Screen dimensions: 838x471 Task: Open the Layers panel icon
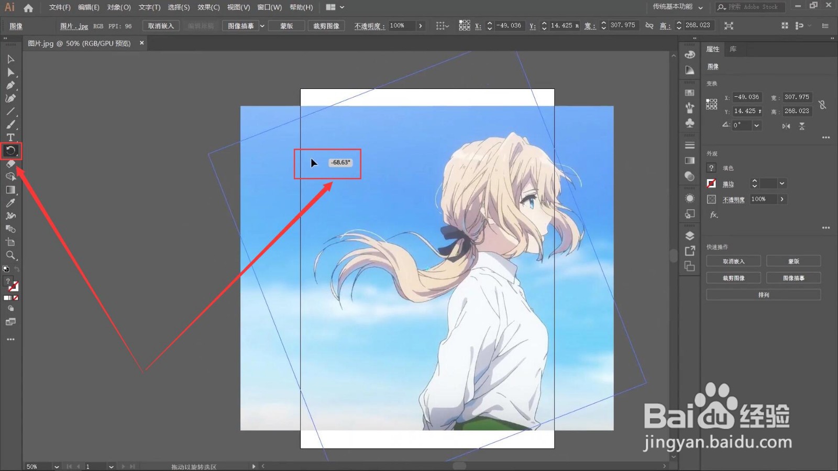tap(690, 235)
